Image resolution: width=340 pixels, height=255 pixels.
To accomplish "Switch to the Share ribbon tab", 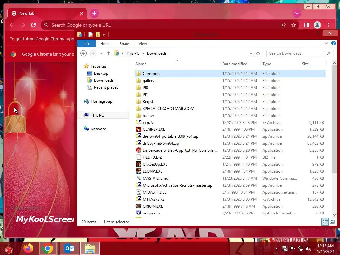I will pos(124,44).
